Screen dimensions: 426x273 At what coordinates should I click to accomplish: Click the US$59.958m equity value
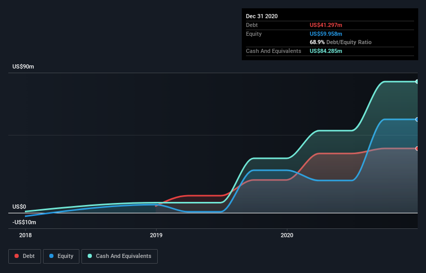click(326, 34)
